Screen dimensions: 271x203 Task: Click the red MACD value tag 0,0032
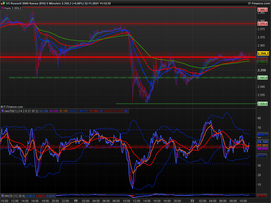pyautogui.click(x=262, y=196)
